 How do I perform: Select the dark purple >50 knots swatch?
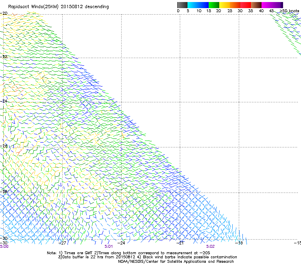281,5
